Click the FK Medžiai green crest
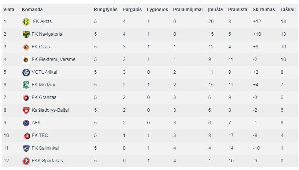This screenshot has height=170, width=299. pyautogui.click(x=26, y=85)
